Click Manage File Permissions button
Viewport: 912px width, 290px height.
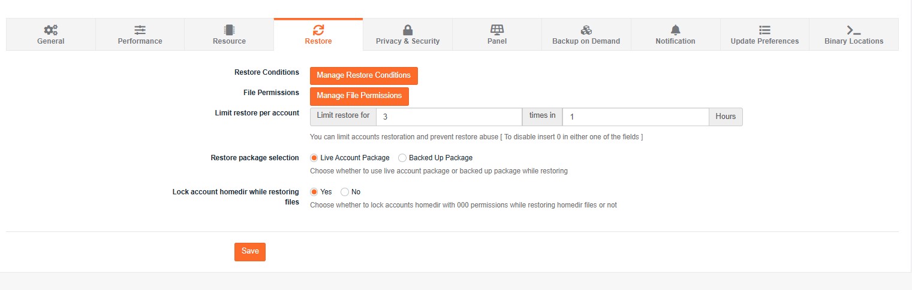click(x=359, y=96)
